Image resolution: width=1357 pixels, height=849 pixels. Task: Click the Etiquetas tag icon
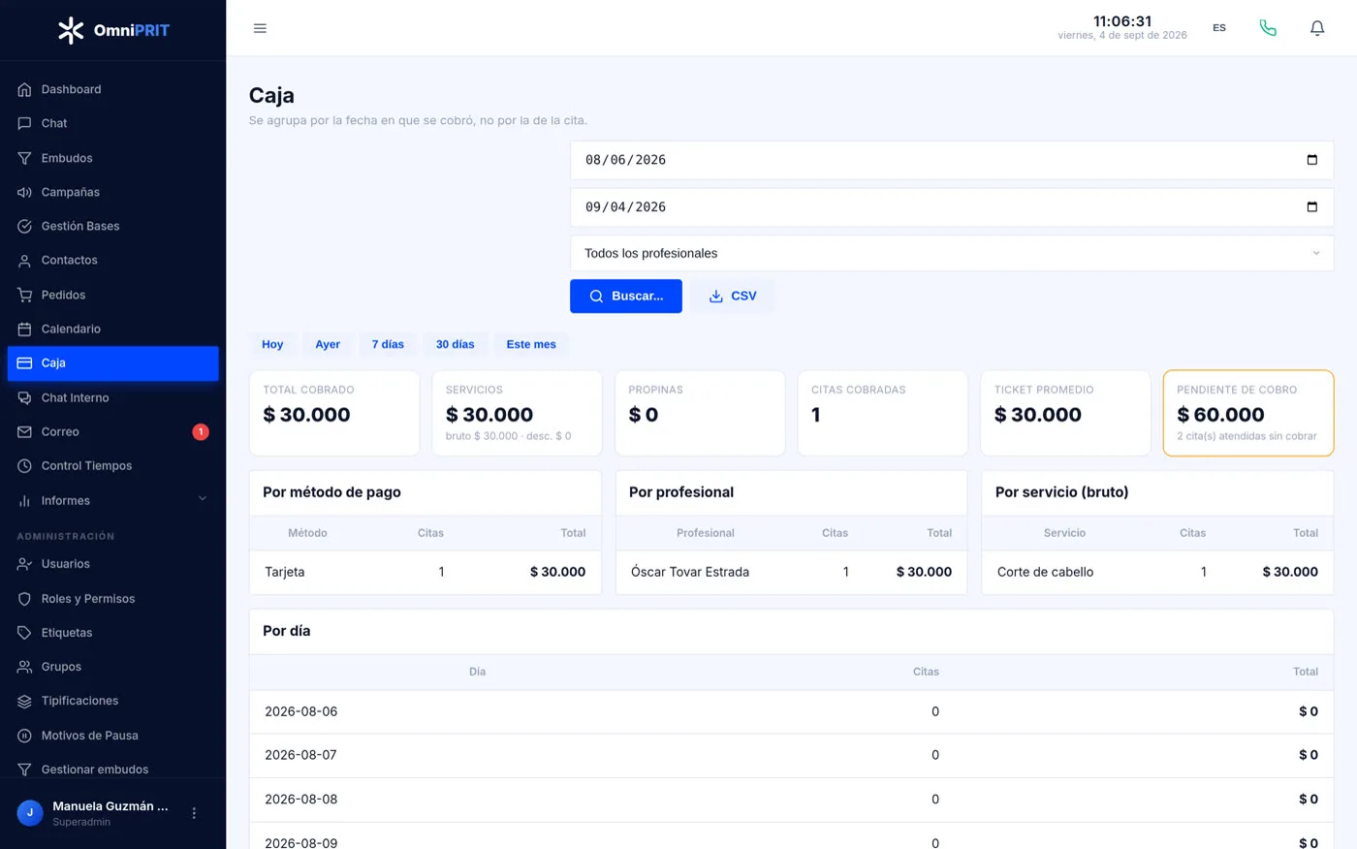click(24, 632)
